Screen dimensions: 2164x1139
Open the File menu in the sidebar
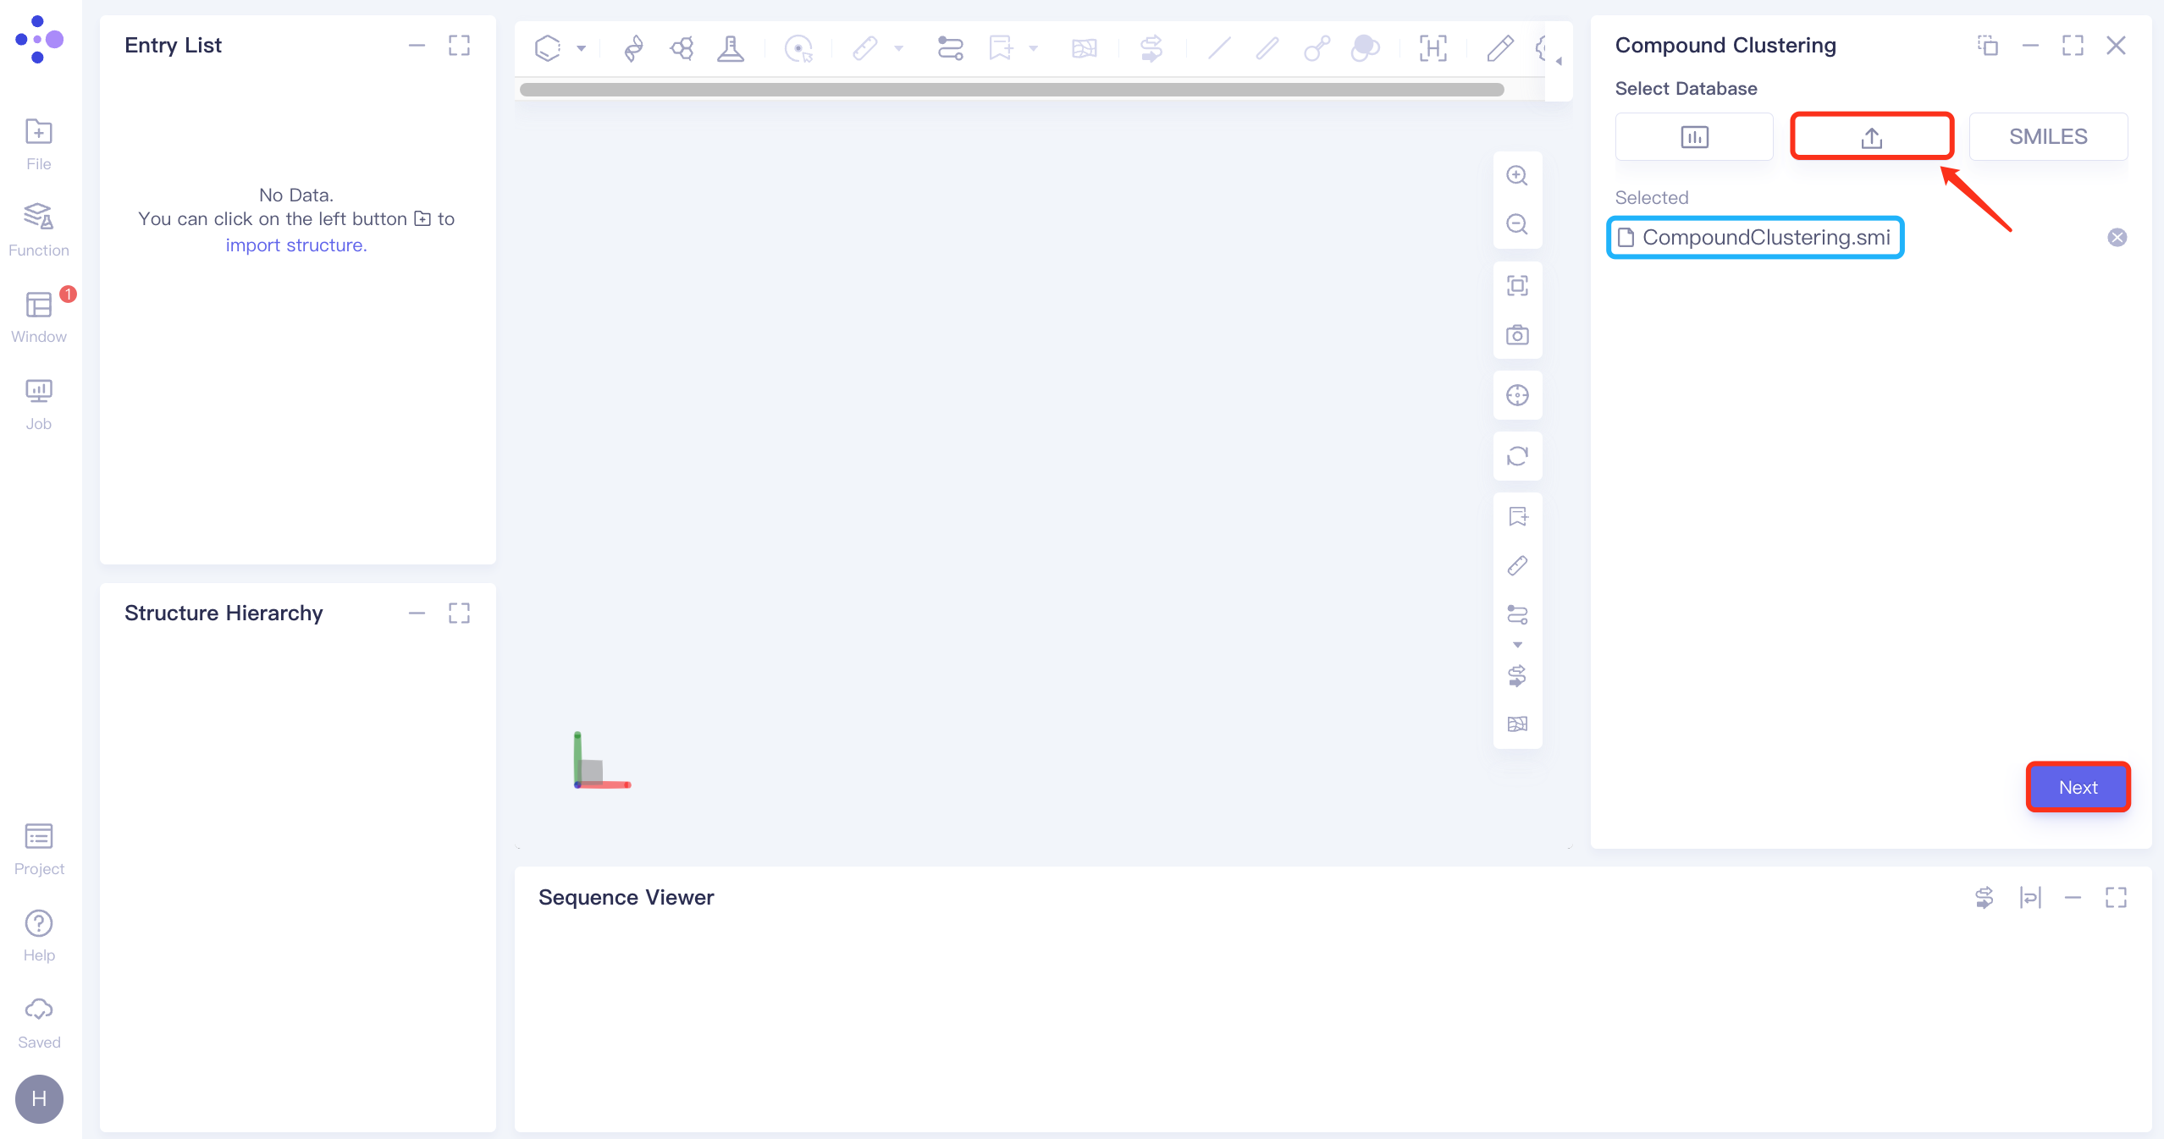pos(38,145)
